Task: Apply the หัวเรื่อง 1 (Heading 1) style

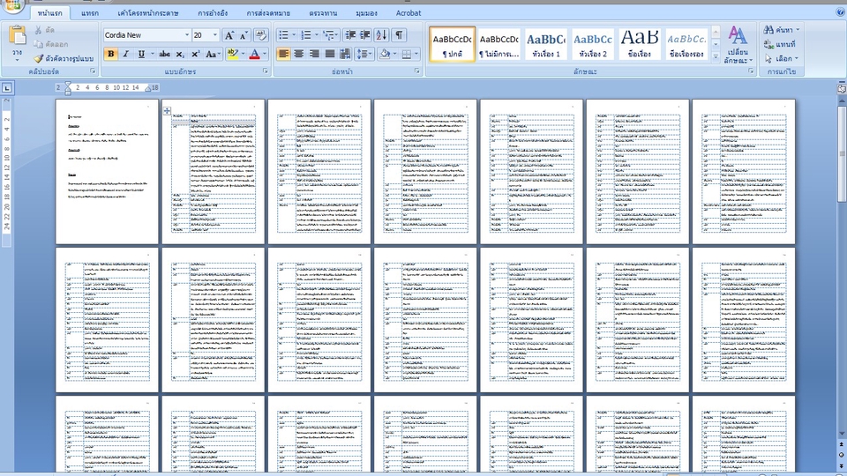Action: [x=546, y=44]
